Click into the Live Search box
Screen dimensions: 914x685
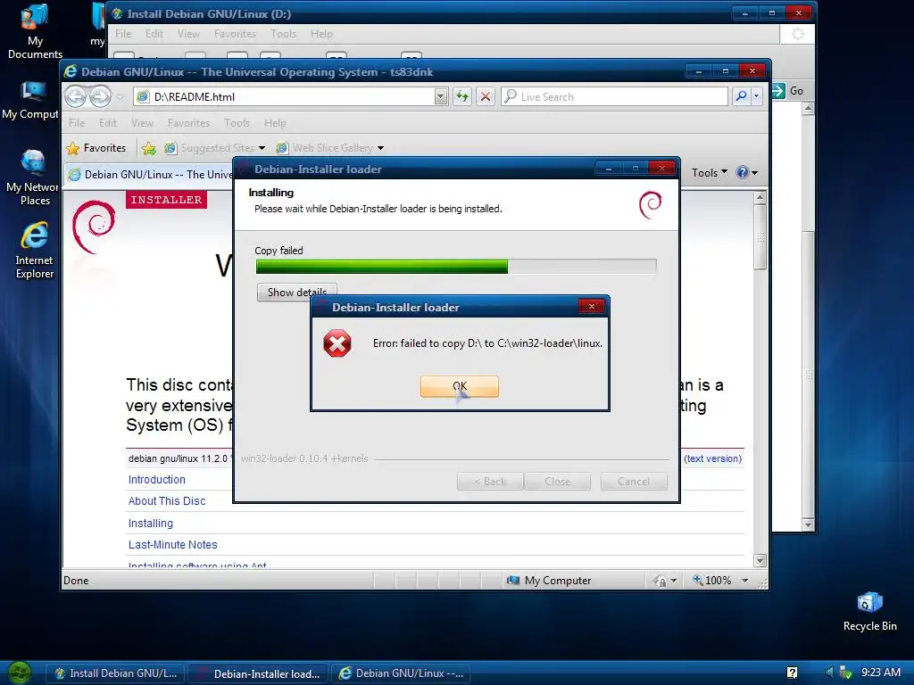[x=615, y=96]
